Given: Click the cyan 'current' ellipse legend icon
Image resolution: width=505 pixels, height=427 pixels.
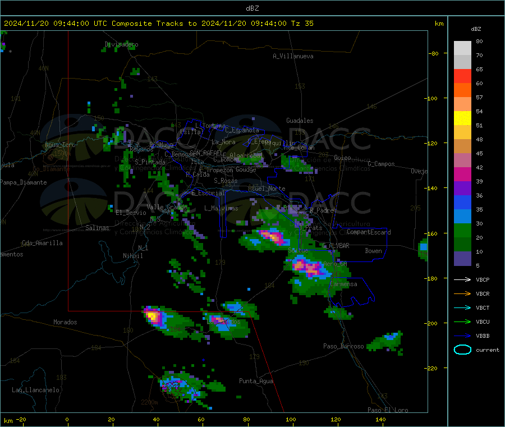Looking at the screenshot, I should [462, 350].
